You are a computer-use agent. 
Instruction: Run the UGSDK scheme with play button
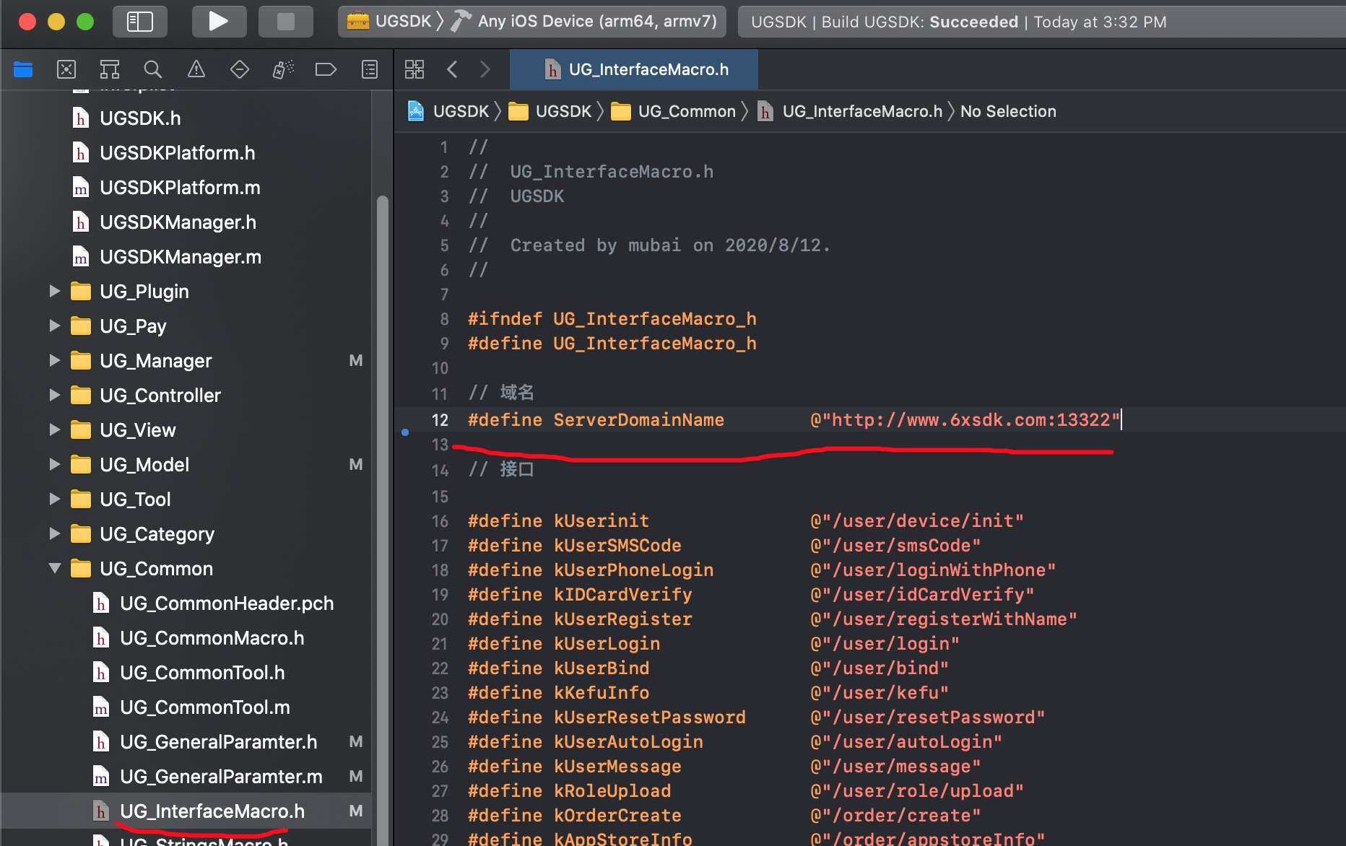coord(219,22)
